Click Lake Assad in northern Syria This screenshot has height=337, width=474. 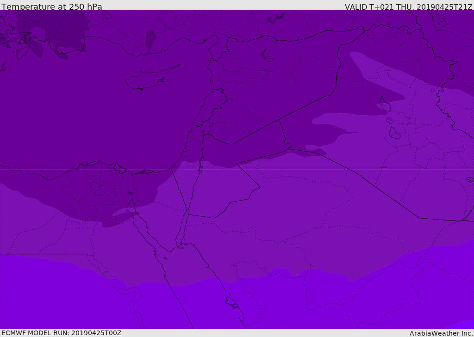click(x=268, y=56)
